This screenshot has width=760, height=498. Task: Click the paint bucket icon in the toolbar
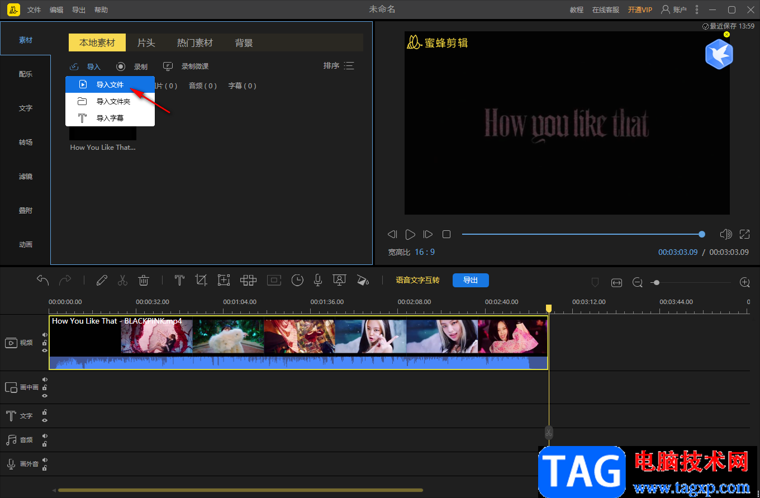click(363, 280)
